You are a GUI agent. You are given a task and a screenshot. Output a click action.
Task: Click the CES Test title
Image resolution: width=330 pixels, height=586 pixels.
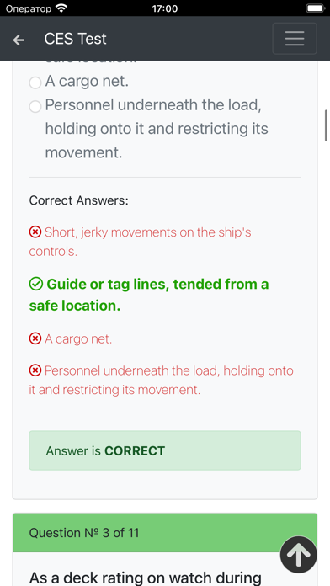[x=76, y=39]
